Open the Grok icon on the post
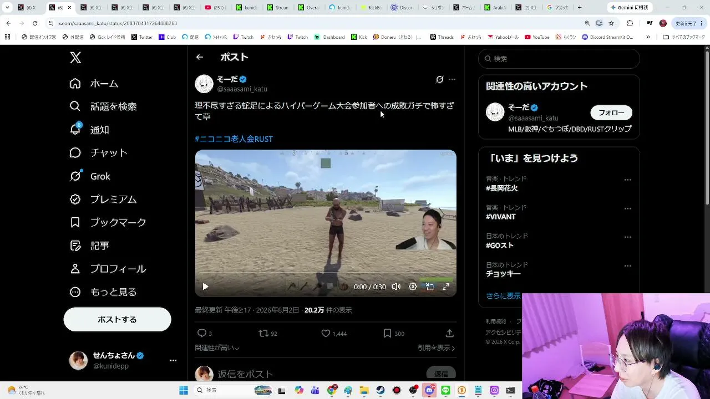 (439, 79)
